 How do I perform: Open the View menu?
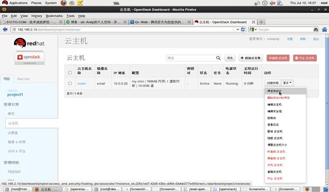(x=24, y=16)
